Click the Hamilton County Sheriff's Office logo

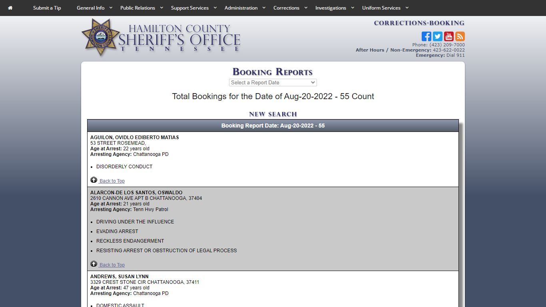pos(161,37)
